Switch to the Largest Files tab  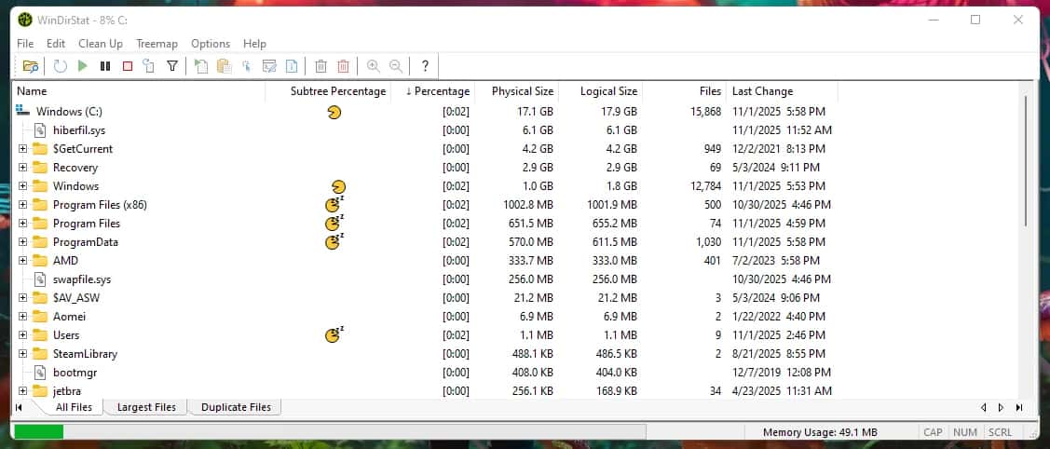pyautogui.click(x=146, y=407)
